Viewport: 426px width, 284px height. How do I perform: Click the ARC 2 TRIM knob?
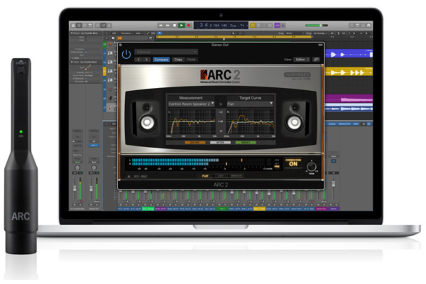311,167
